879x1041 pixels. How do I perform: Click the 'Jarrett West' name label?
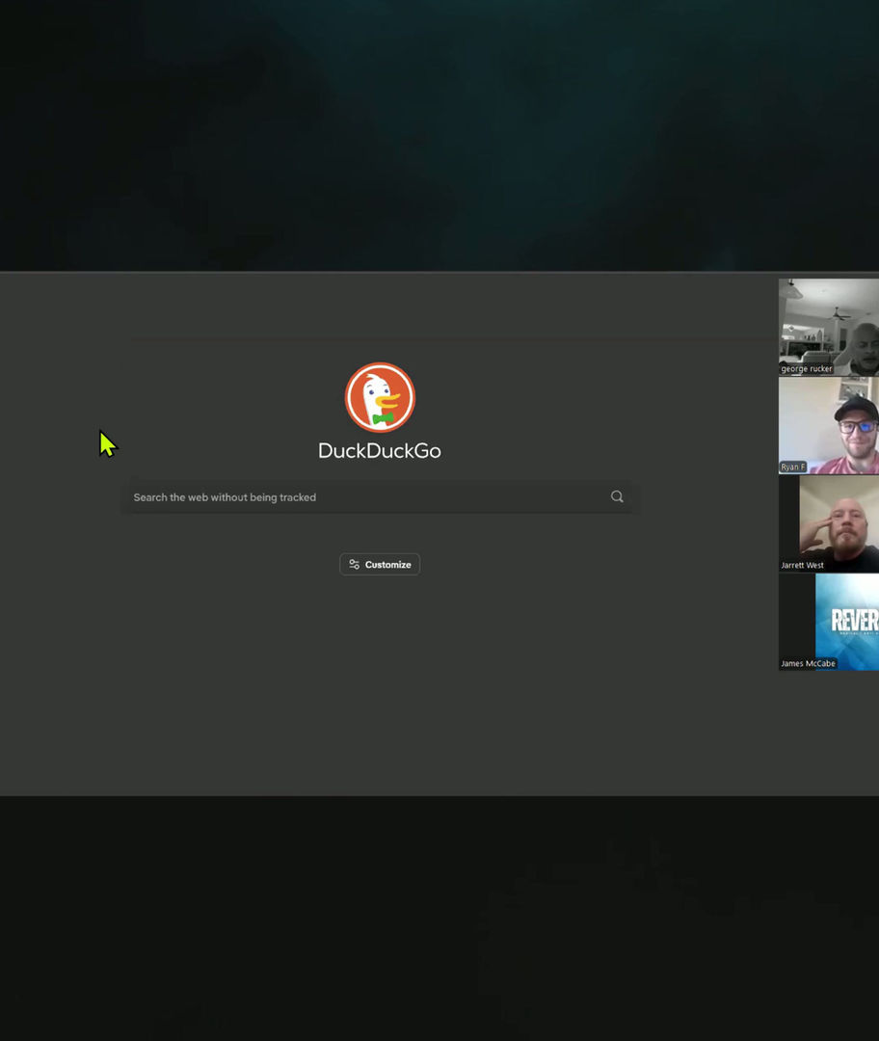point(802,565)
